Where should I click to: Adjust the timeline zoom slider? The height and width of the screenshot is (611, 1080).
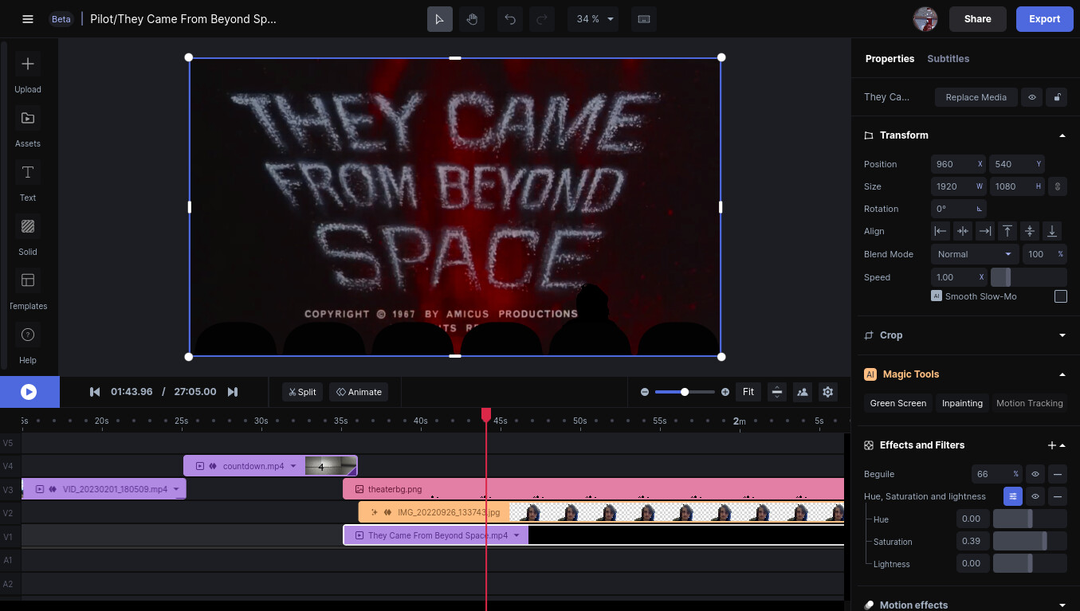685,392
